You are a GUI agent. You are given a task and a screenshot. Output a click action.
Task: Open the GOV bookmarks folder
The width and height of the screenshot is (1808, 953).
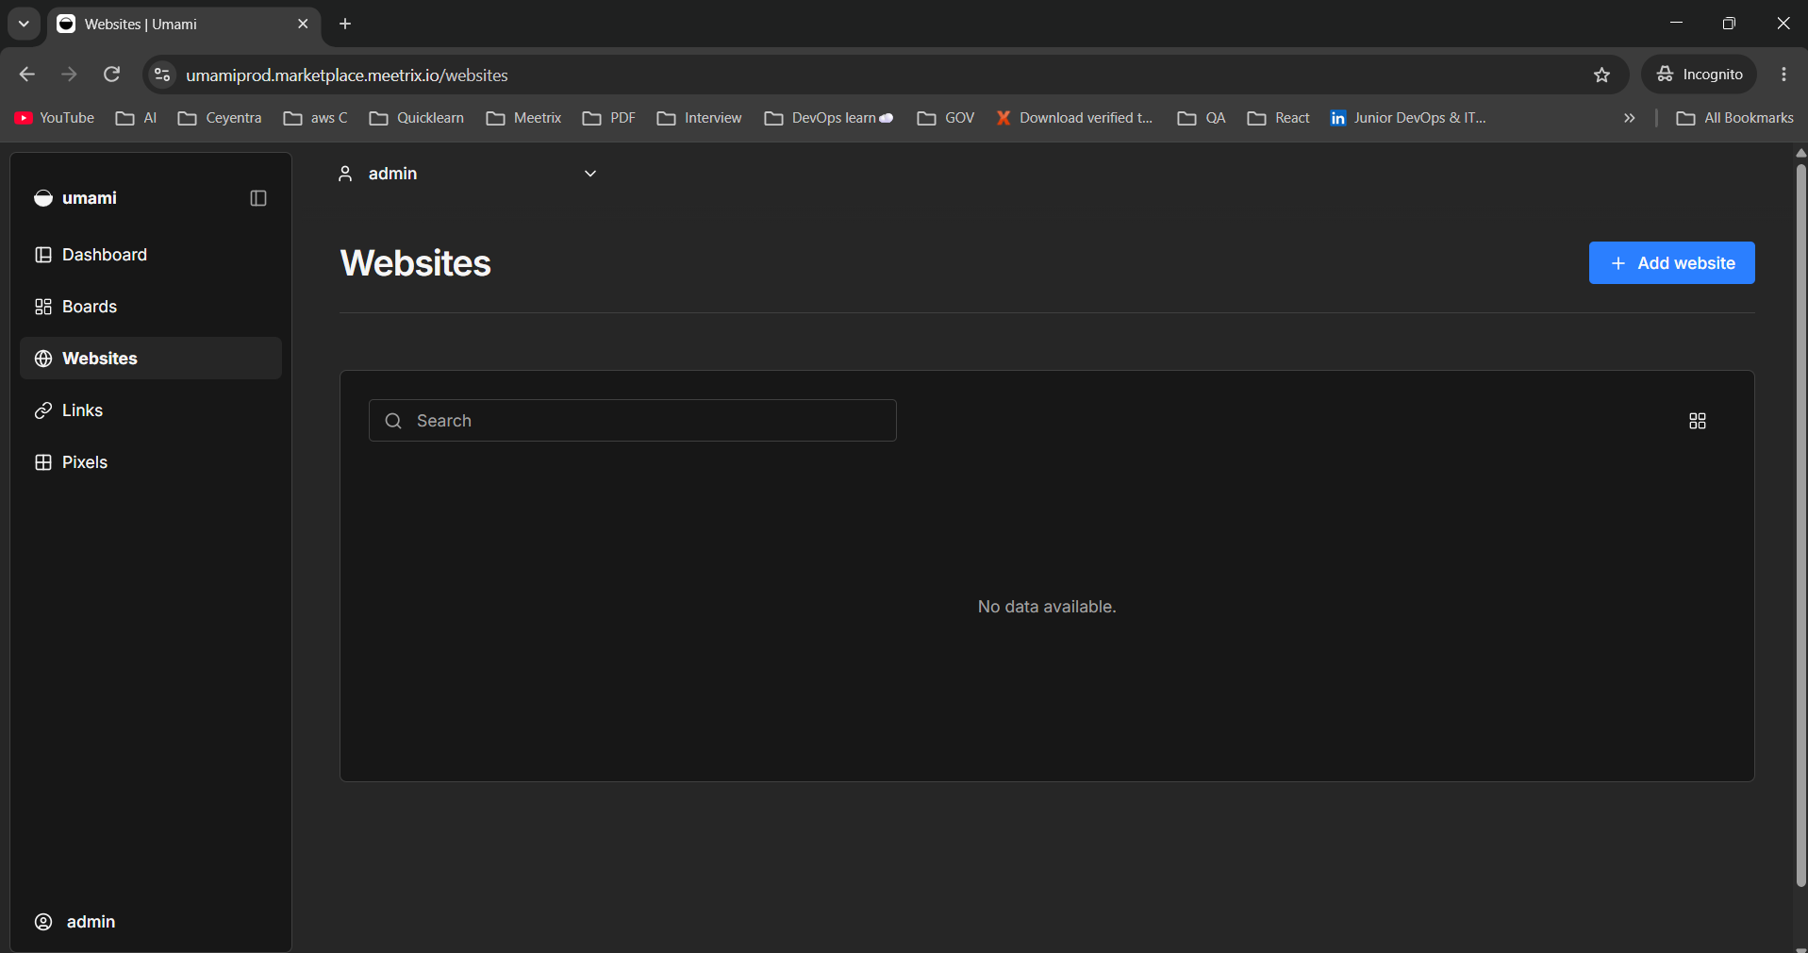946,118
